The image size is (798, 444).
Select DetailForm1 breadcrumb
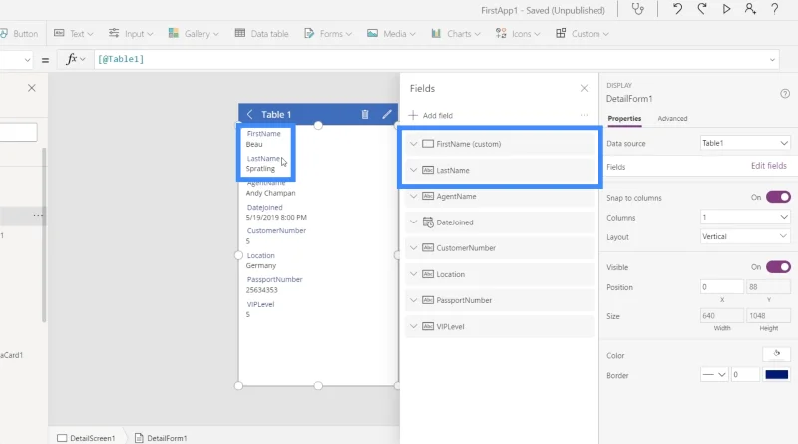[161, 438]
